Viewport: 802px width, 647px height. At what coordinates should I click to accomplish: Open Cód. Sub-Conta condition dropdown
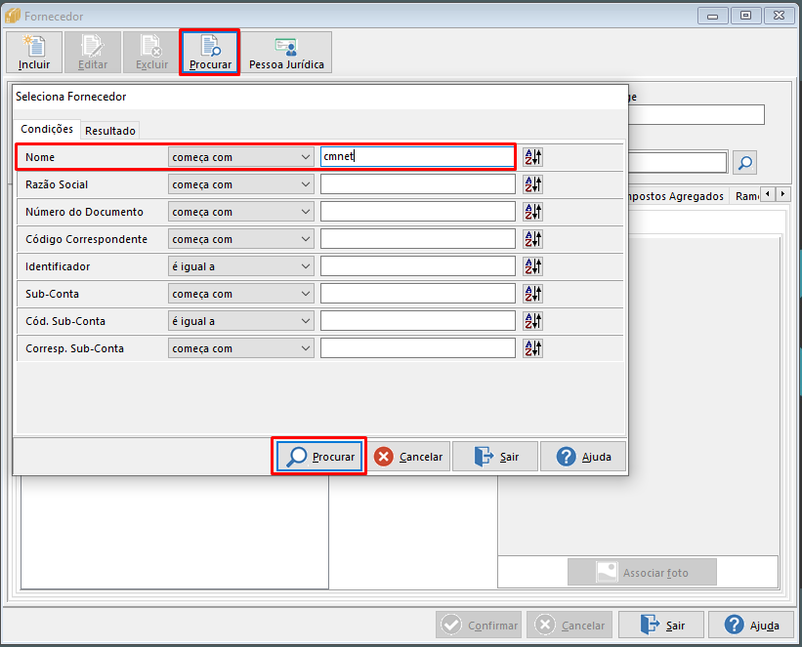241,321
